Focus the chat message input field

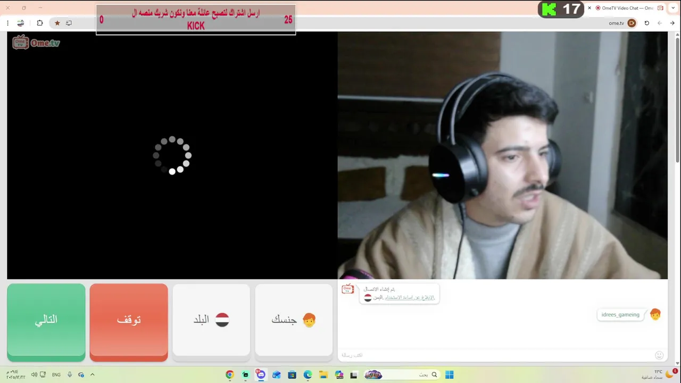495,355
